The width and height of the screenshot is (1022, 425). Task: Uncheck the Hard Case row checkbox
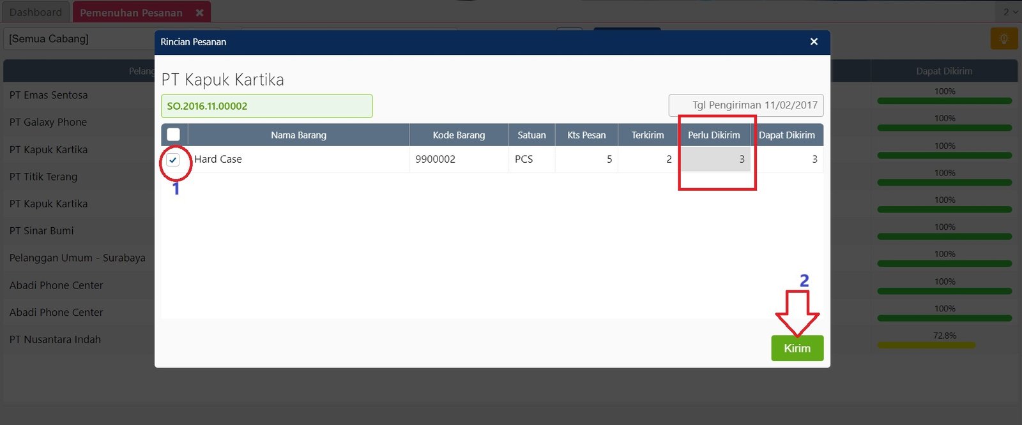pos(173,160)
